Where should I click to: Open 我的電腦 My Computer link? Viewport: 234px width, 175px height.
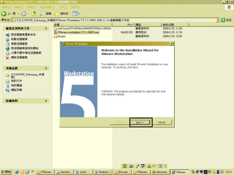(x=16, y=85)
